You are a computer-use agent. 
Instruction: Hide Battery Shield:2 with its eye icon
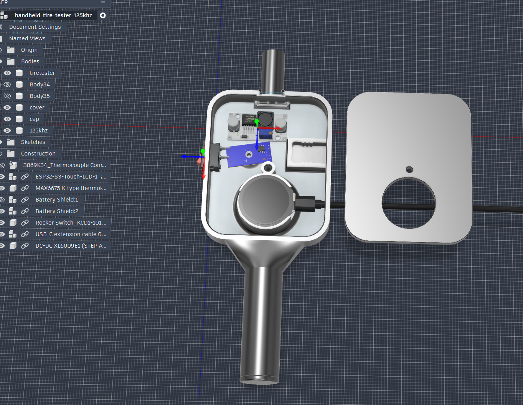pyautogui.click(x=2, y=211)
